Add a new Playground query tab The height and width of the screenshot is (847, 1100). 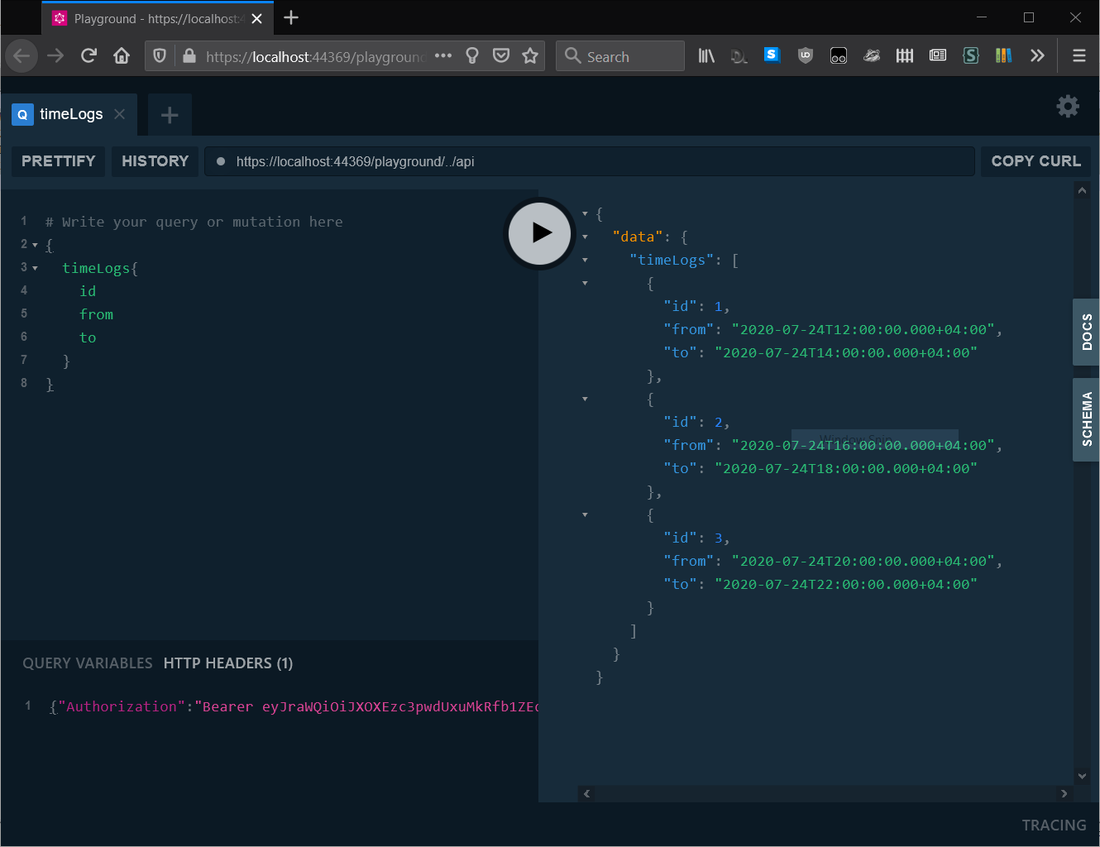[x=170, y=115]
